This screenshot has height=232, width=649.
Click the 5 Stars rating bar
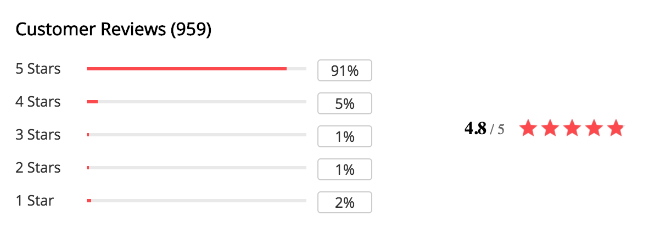(x=196, y=69)
